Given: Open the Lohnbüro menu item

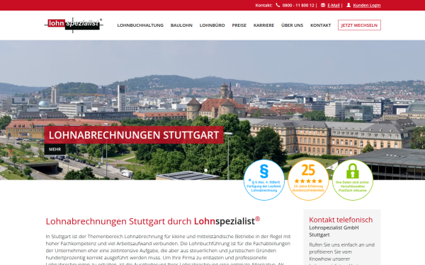Looking at the screenshot, I should [x=212, y=25].
